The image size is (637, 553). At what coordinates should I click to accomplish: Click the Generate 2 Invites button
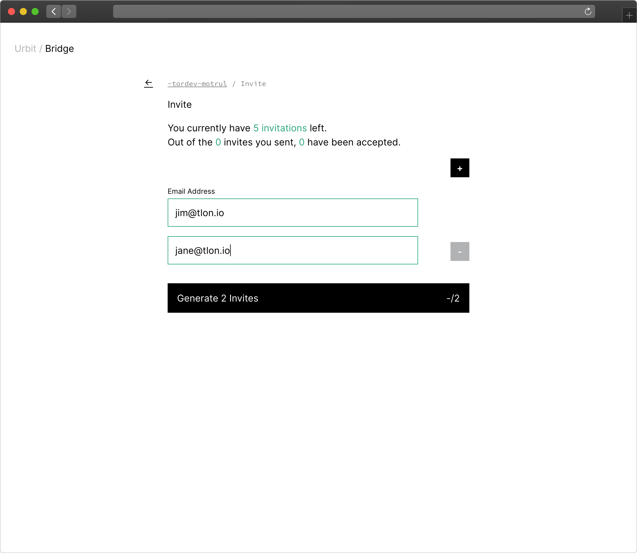pyautogui.click(x=318, y=298)
